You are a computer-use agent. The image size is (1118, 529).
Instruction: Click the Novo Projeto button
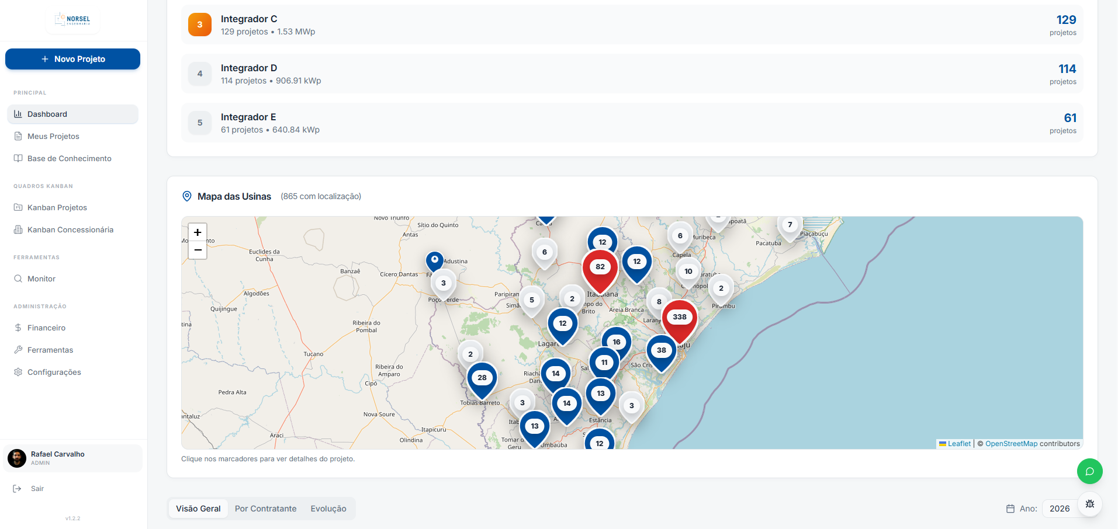coord(72,59)
